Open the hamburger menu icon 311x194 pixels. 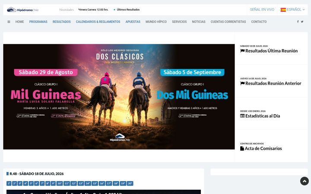click(9, 22)
